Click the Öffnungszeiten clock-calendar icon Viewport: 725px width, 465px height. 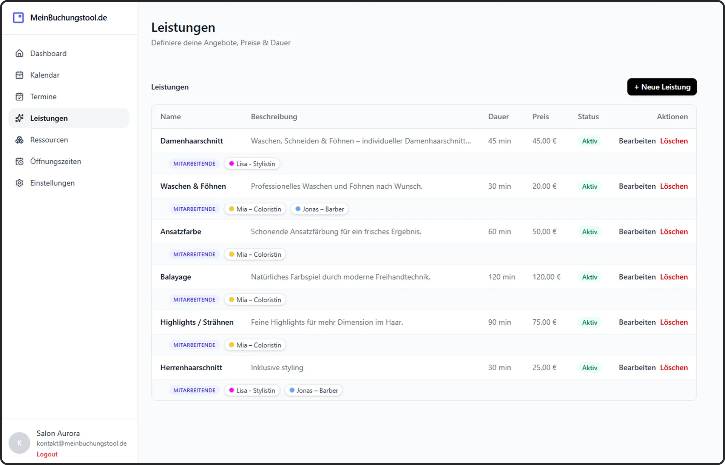click(x=19, y=162)
